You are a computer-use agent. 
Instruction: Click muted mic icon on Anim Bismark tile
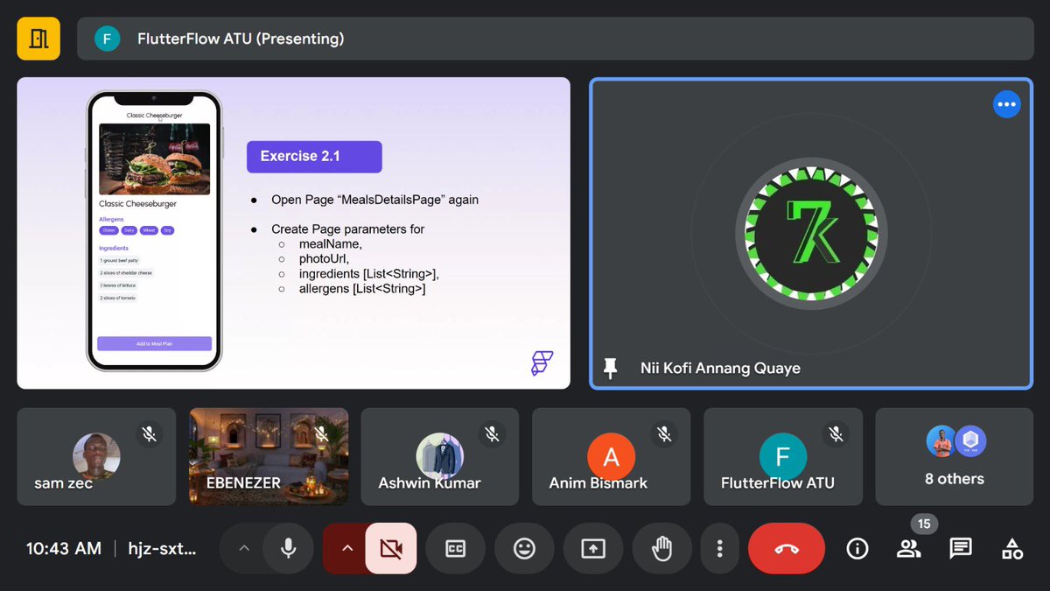[x=664, y=433]
